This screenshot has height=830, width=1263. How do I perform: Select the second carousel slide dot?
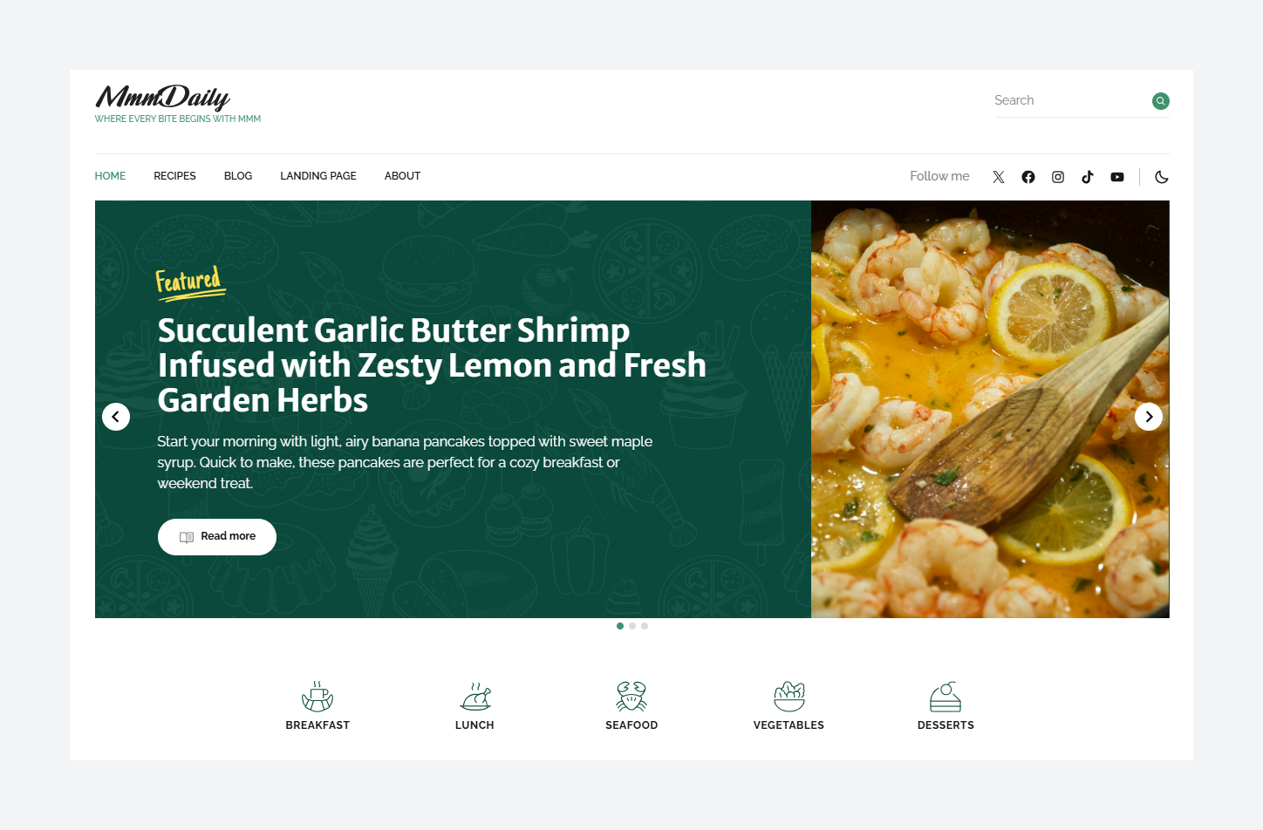(x=632, y=626)
